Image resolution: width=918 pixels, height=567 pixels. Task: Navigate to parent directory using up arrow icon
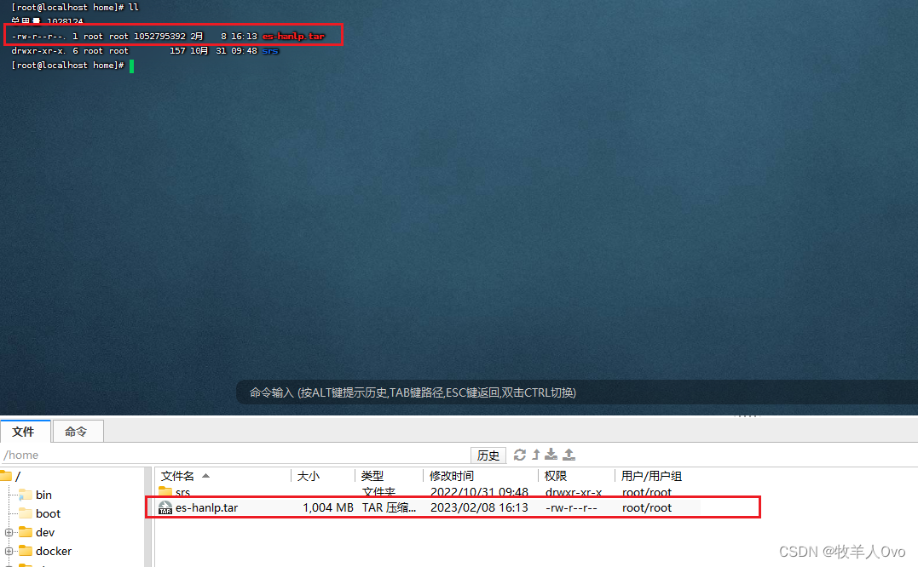[x=536, y=455]
